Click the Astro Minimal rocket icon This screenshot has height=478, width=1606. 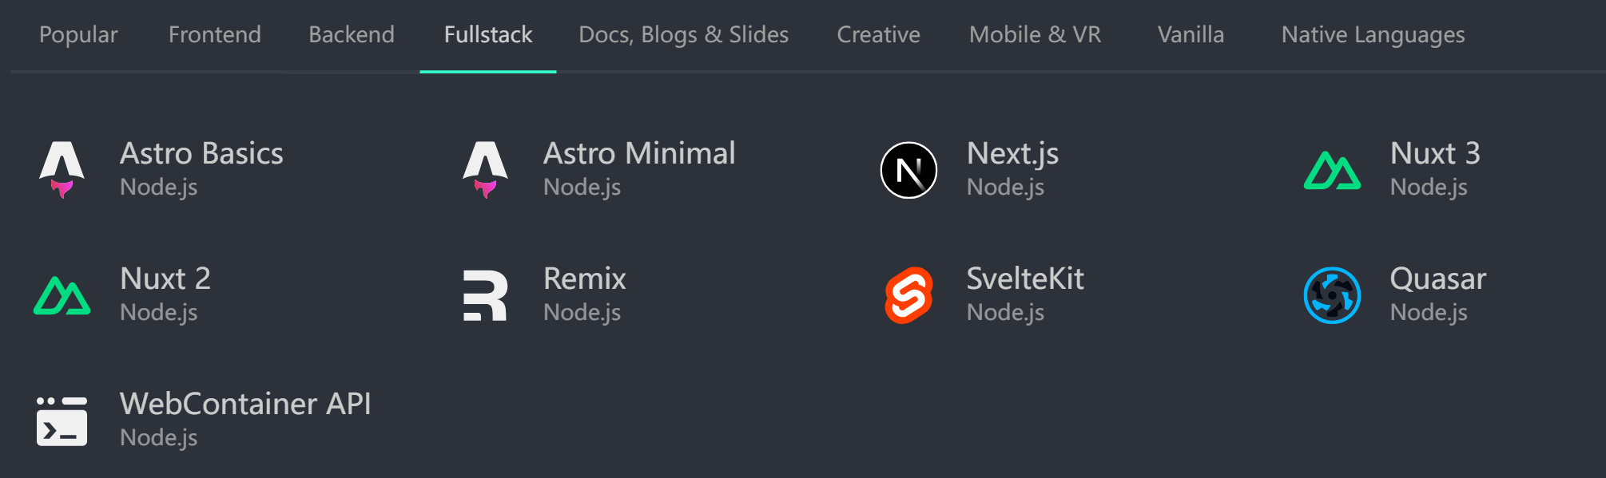click(x=485, y=169)
